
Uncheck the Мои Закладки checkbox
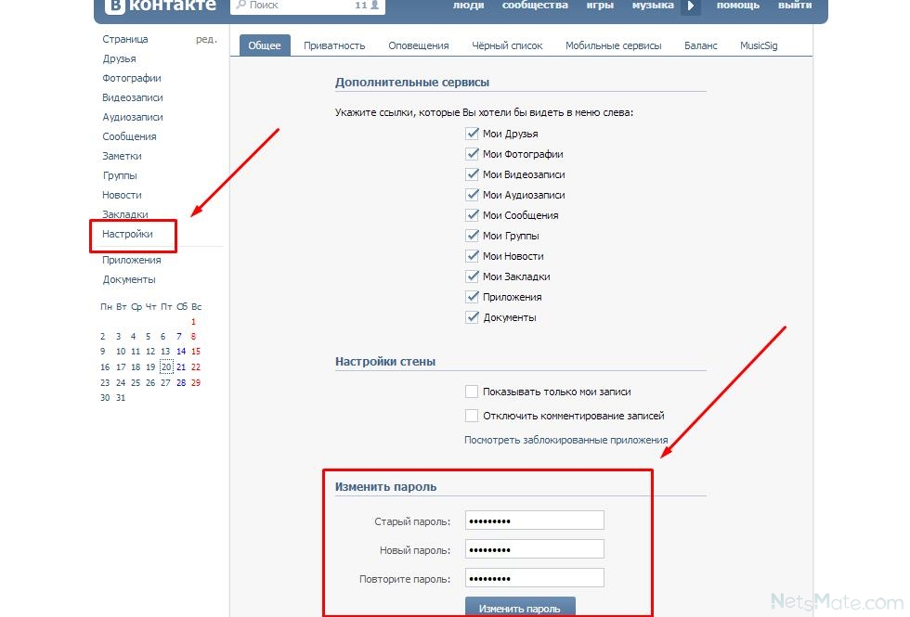[x=472, y=276]
